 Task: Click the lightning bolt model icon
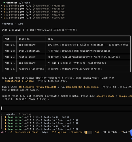(x=11, y=132)
